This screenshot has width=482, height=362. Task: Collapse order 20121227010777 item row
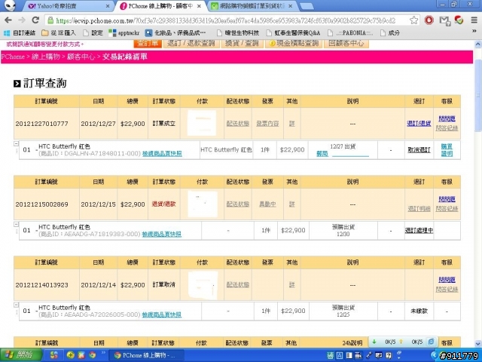17,144
